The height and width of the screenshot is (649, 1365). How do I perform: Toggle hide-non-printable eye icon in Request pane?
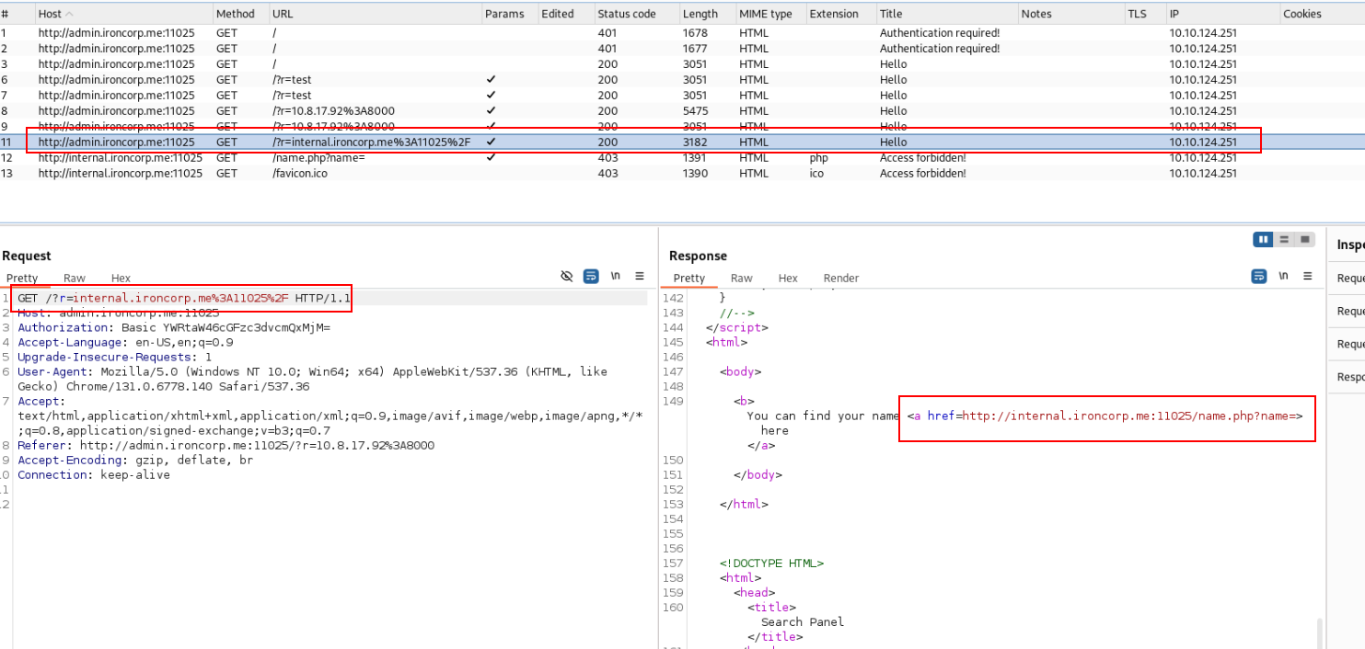click(567, 276)
